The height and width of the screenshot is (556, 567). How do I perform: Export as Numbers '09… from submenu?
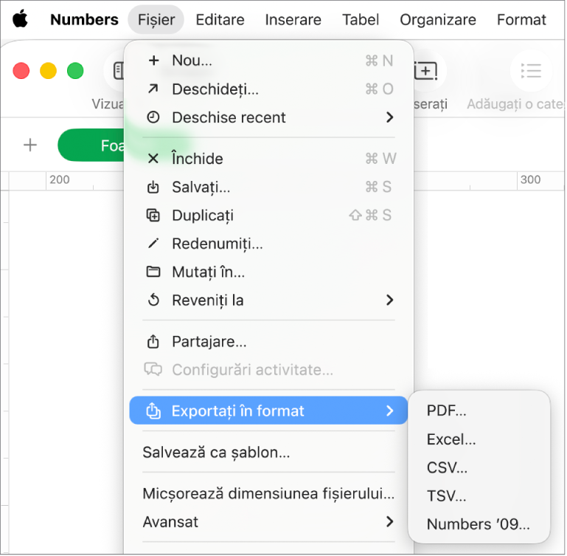[x=479, y=524]
